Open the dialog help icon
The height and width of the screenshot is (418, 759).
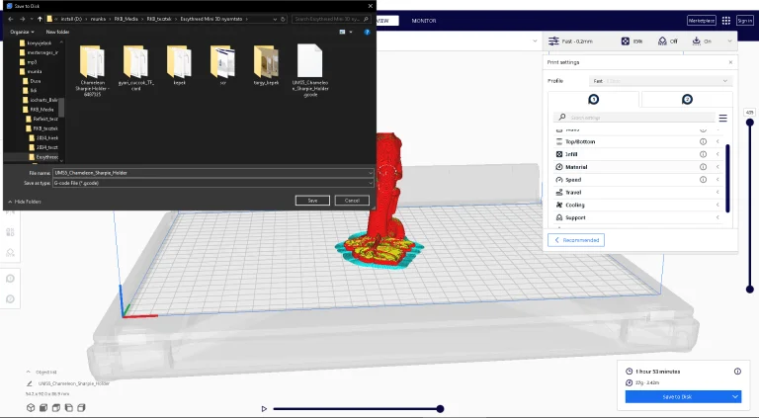tap(369, 32)
